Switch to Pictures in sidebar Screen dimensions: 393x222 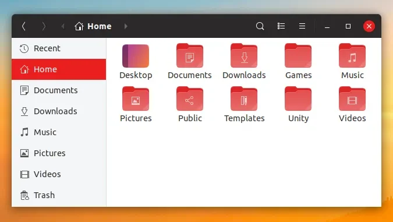59,153
